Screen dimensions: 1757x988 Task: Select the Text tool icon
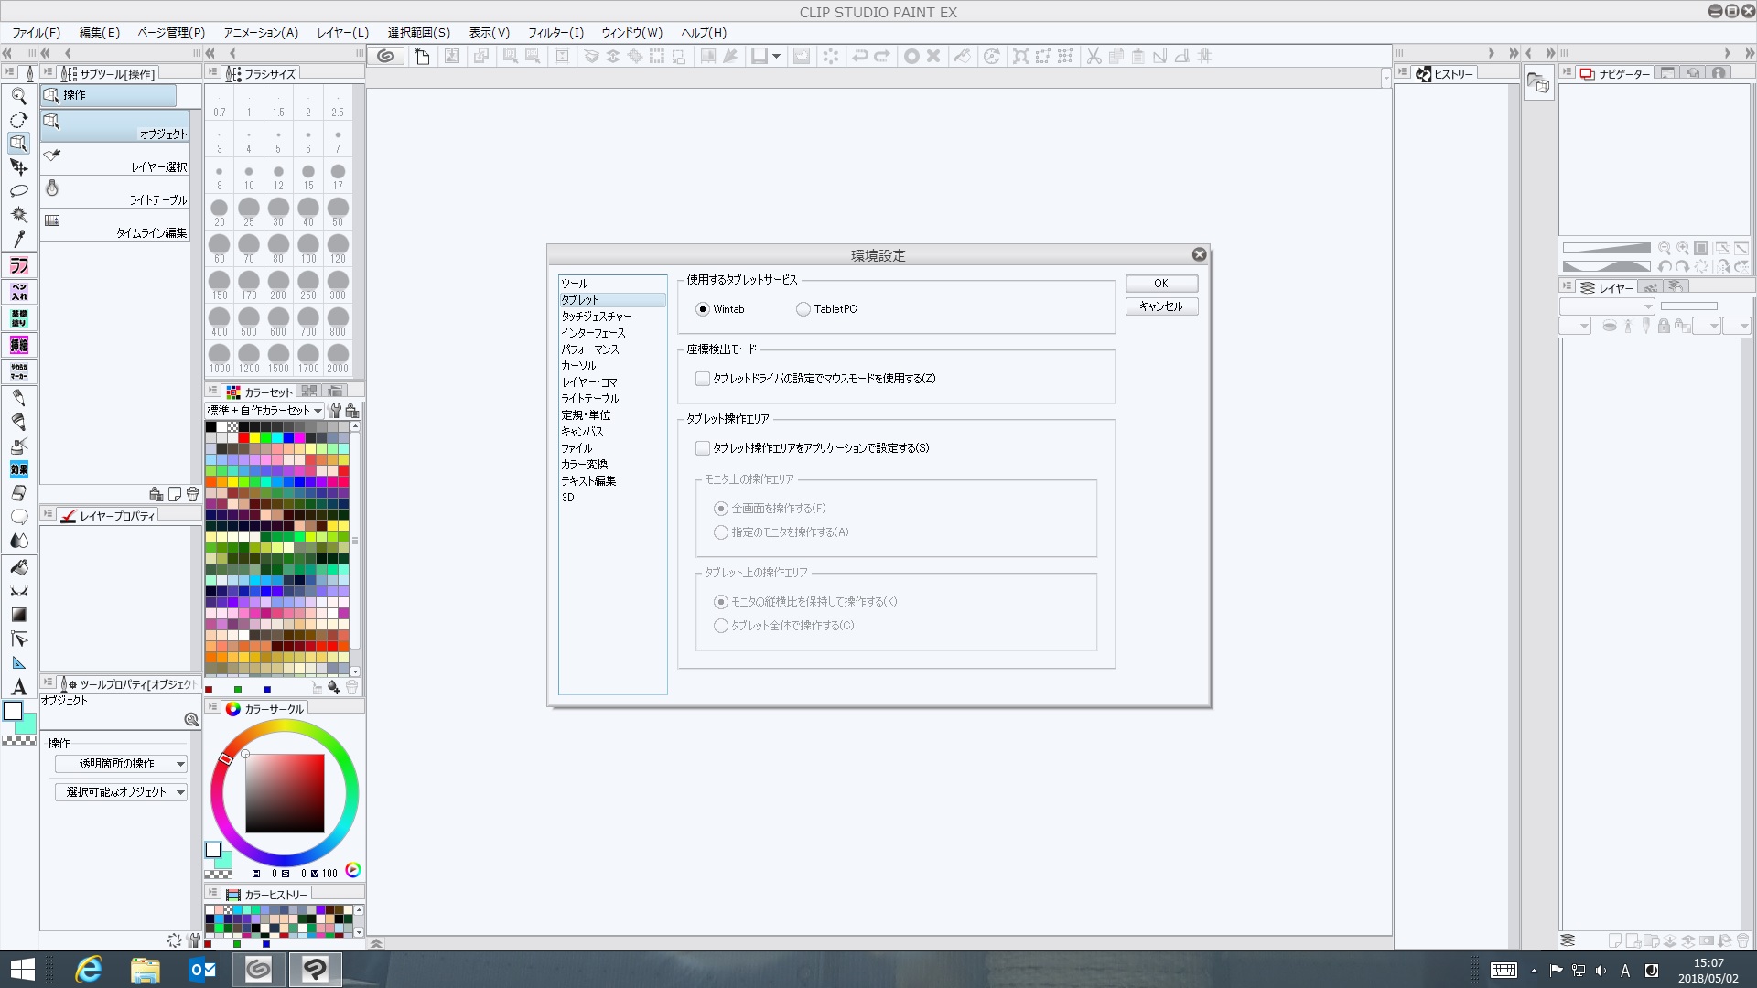coord(18,687)
